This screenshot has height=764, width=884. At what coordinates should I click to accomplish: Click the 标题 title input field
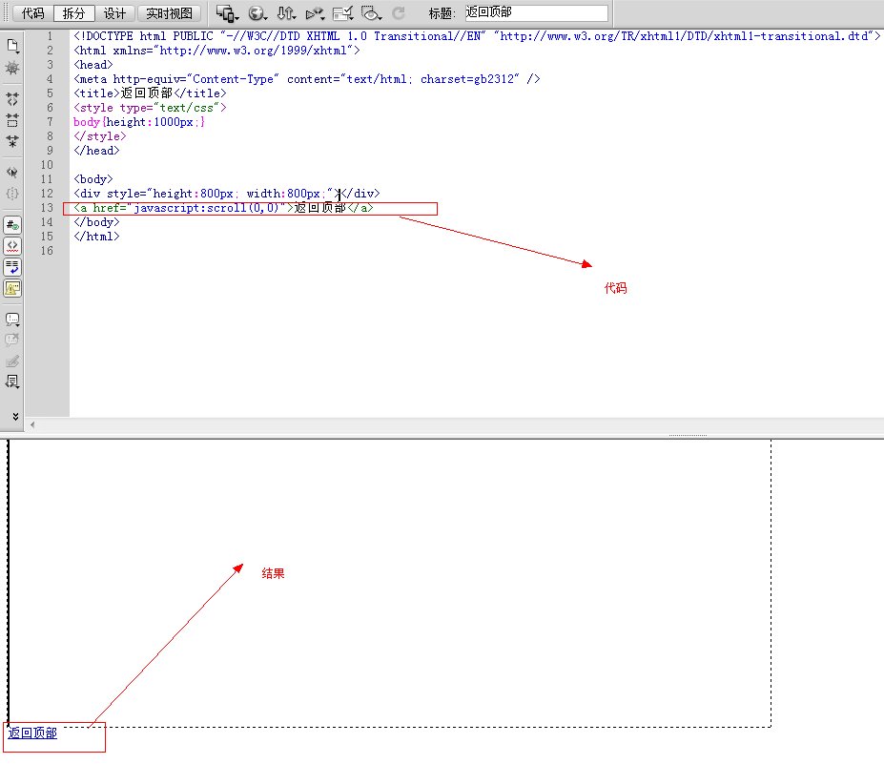[x=534, y=13]
